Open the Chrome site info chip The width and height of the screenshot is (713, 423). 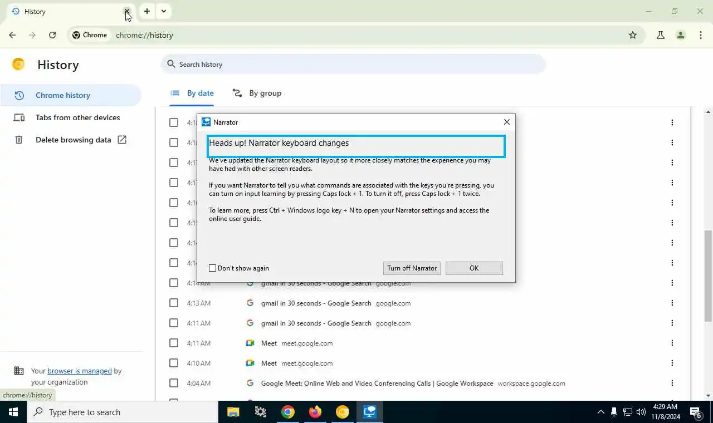point(90,35)
